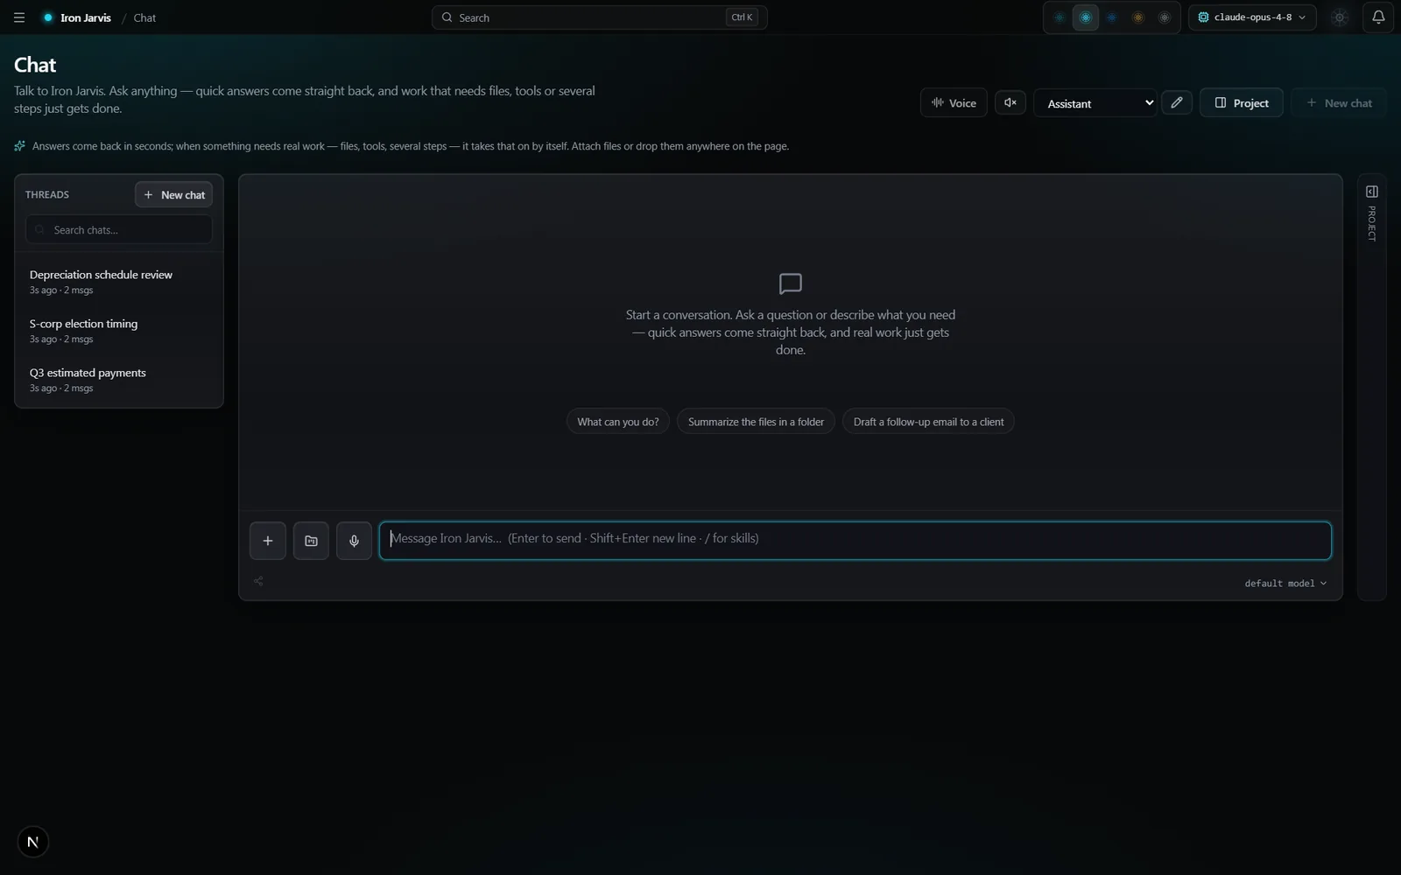Open the Assistant persona dropdown
The image size is (1401, 875).
[x=1095, y=103]
